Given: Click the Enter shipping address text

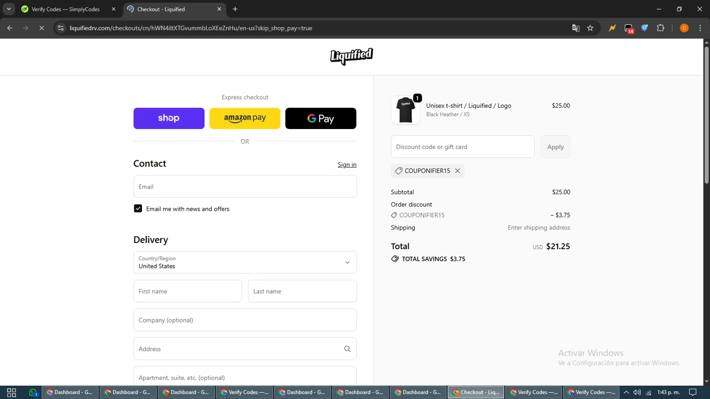Looking at the screenshot, I should pyautogui.click(x=539, y=227).
